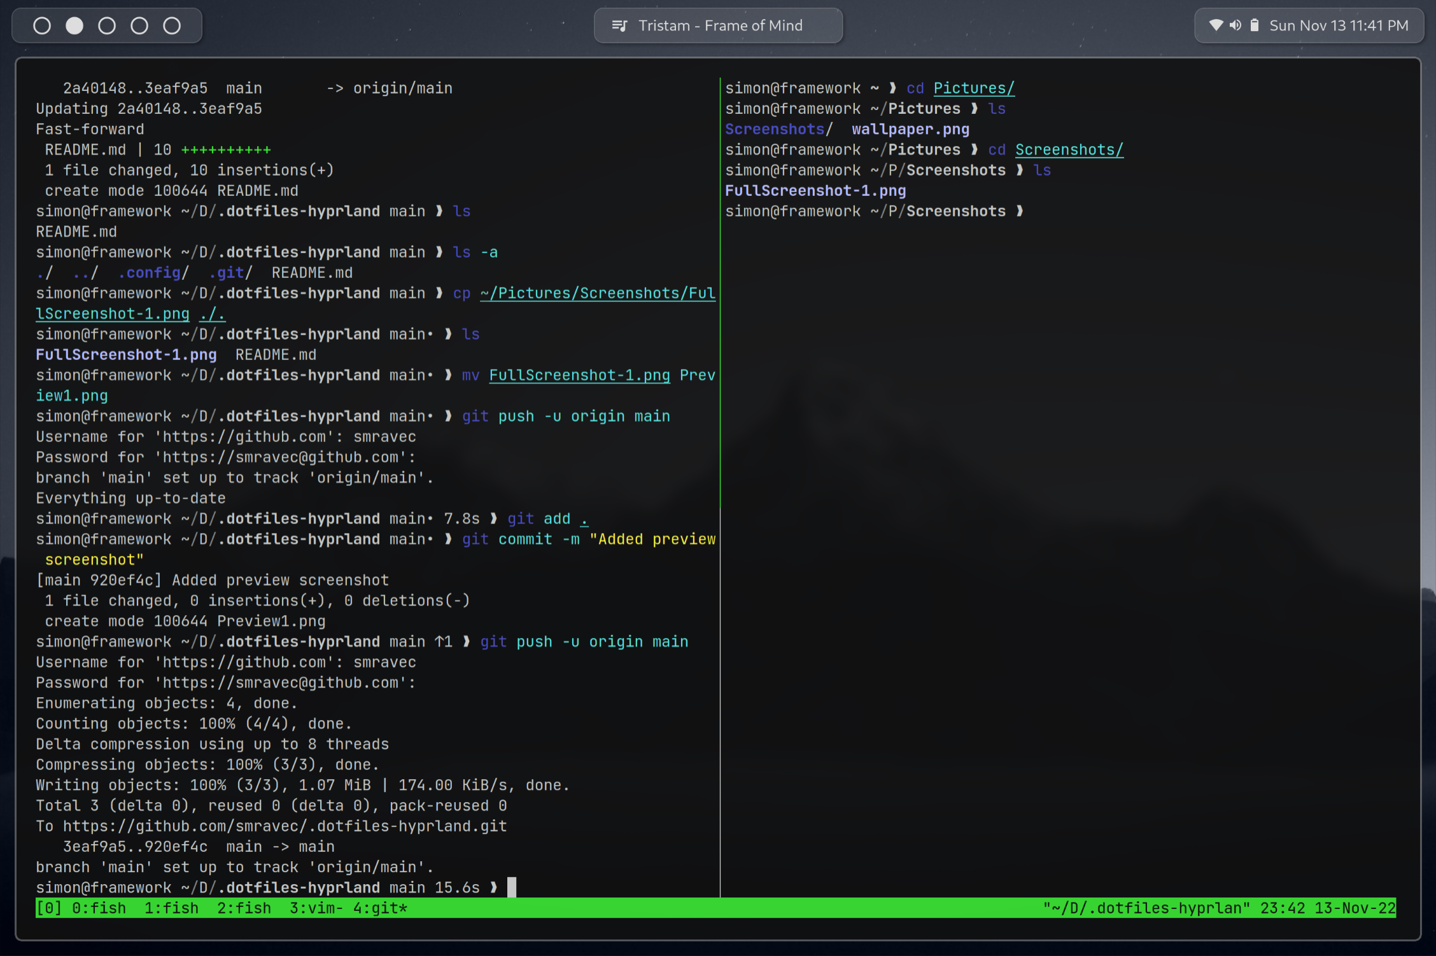Click the tmux pane divider line
Image resolution: width=1436 pixels, height=956 pixels.
720,483
